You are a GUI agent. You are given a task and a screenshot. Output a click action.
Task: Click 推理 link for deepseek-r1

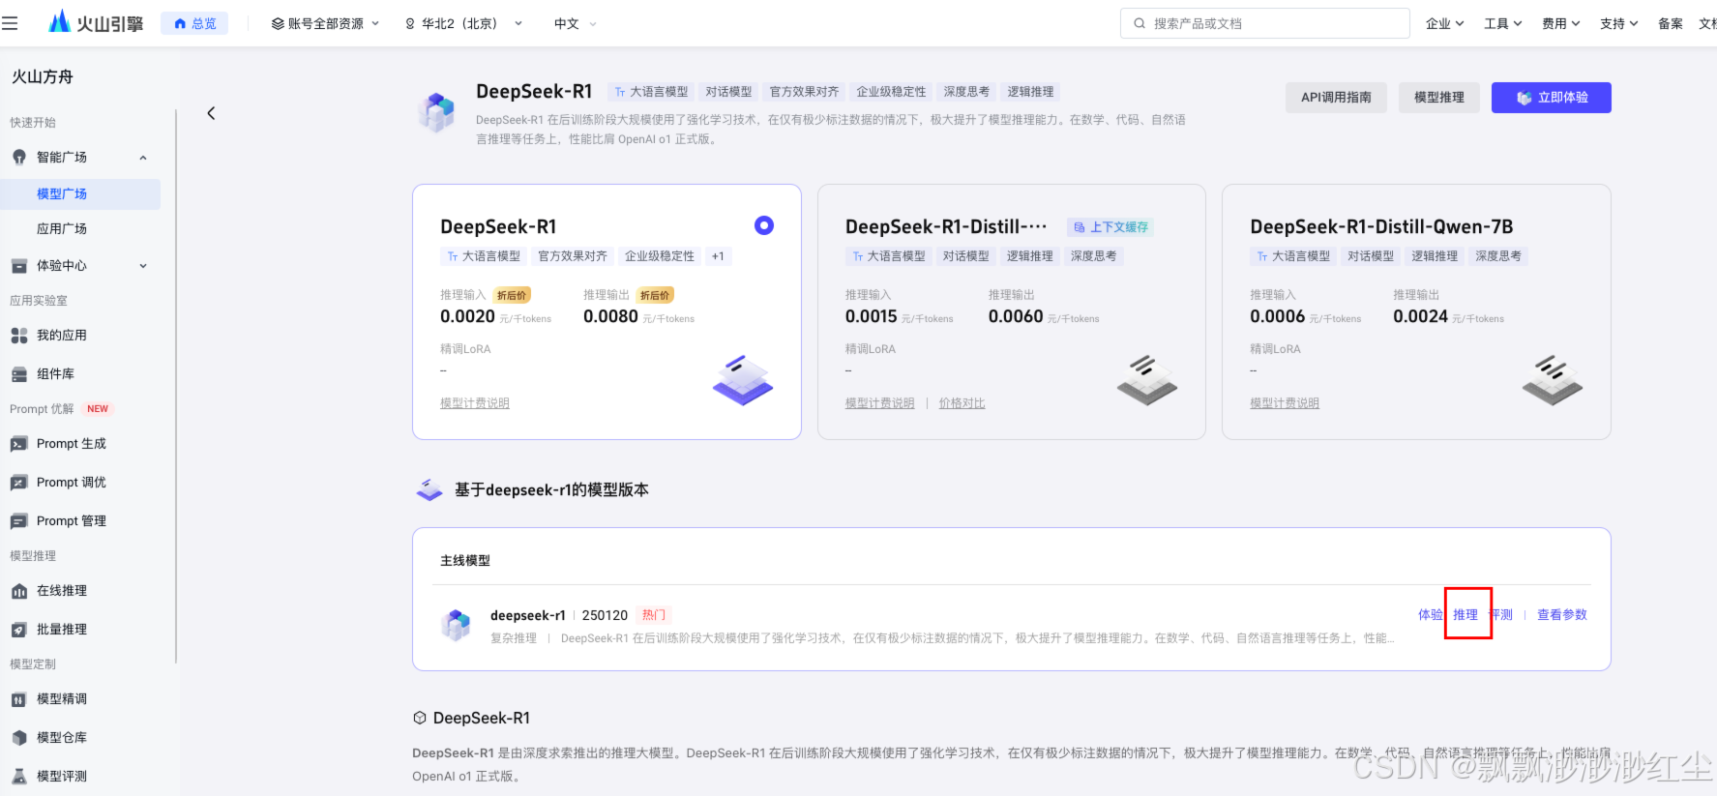click(x=1465, y=614)
